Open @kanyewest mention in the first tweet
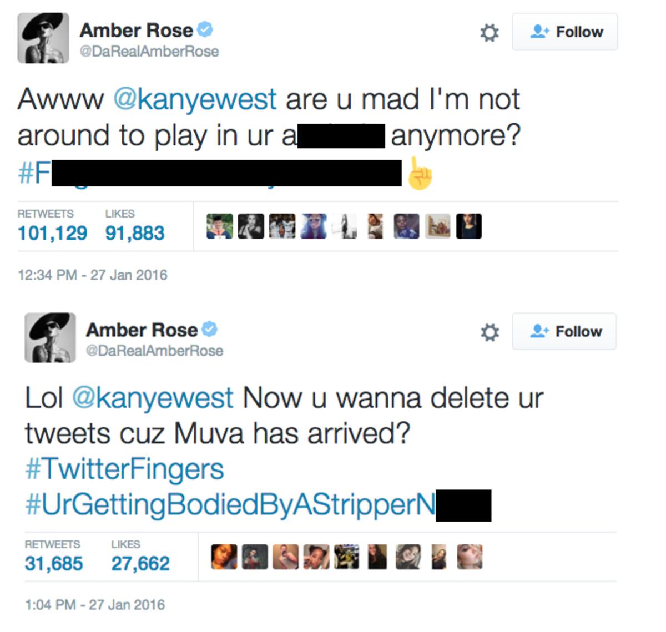Image resolution: width=666 pixels, height=632 pixels. click(194, 99)
